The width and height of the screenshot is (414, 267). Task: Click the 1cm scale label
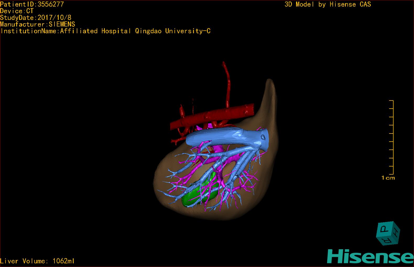point(388,178)
